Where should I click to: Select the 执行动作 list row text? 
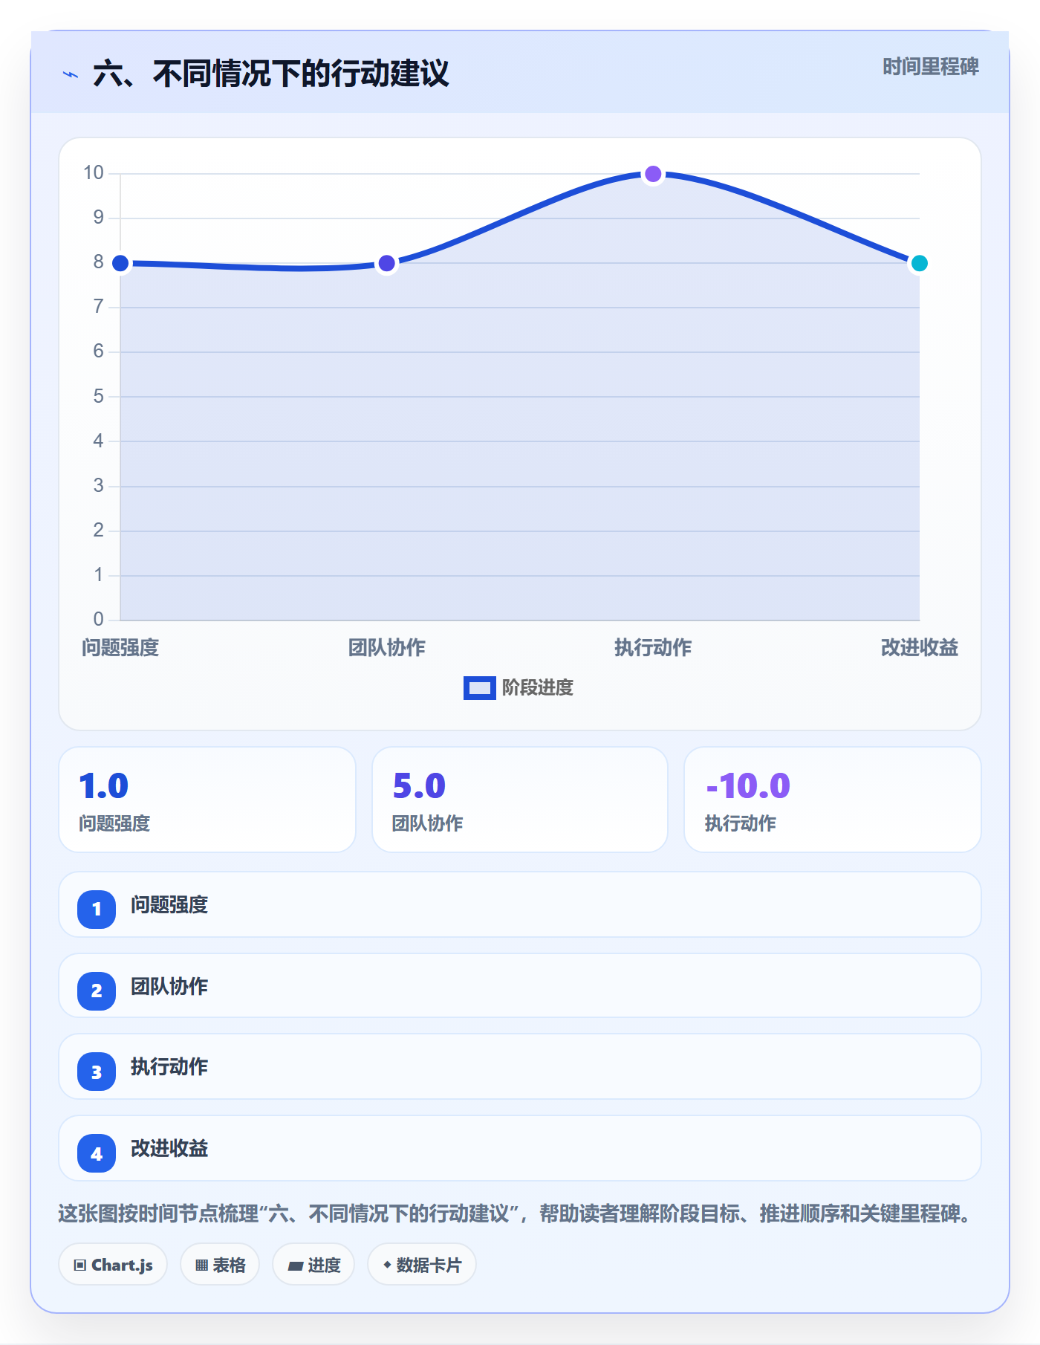(x=169, y=1067)
